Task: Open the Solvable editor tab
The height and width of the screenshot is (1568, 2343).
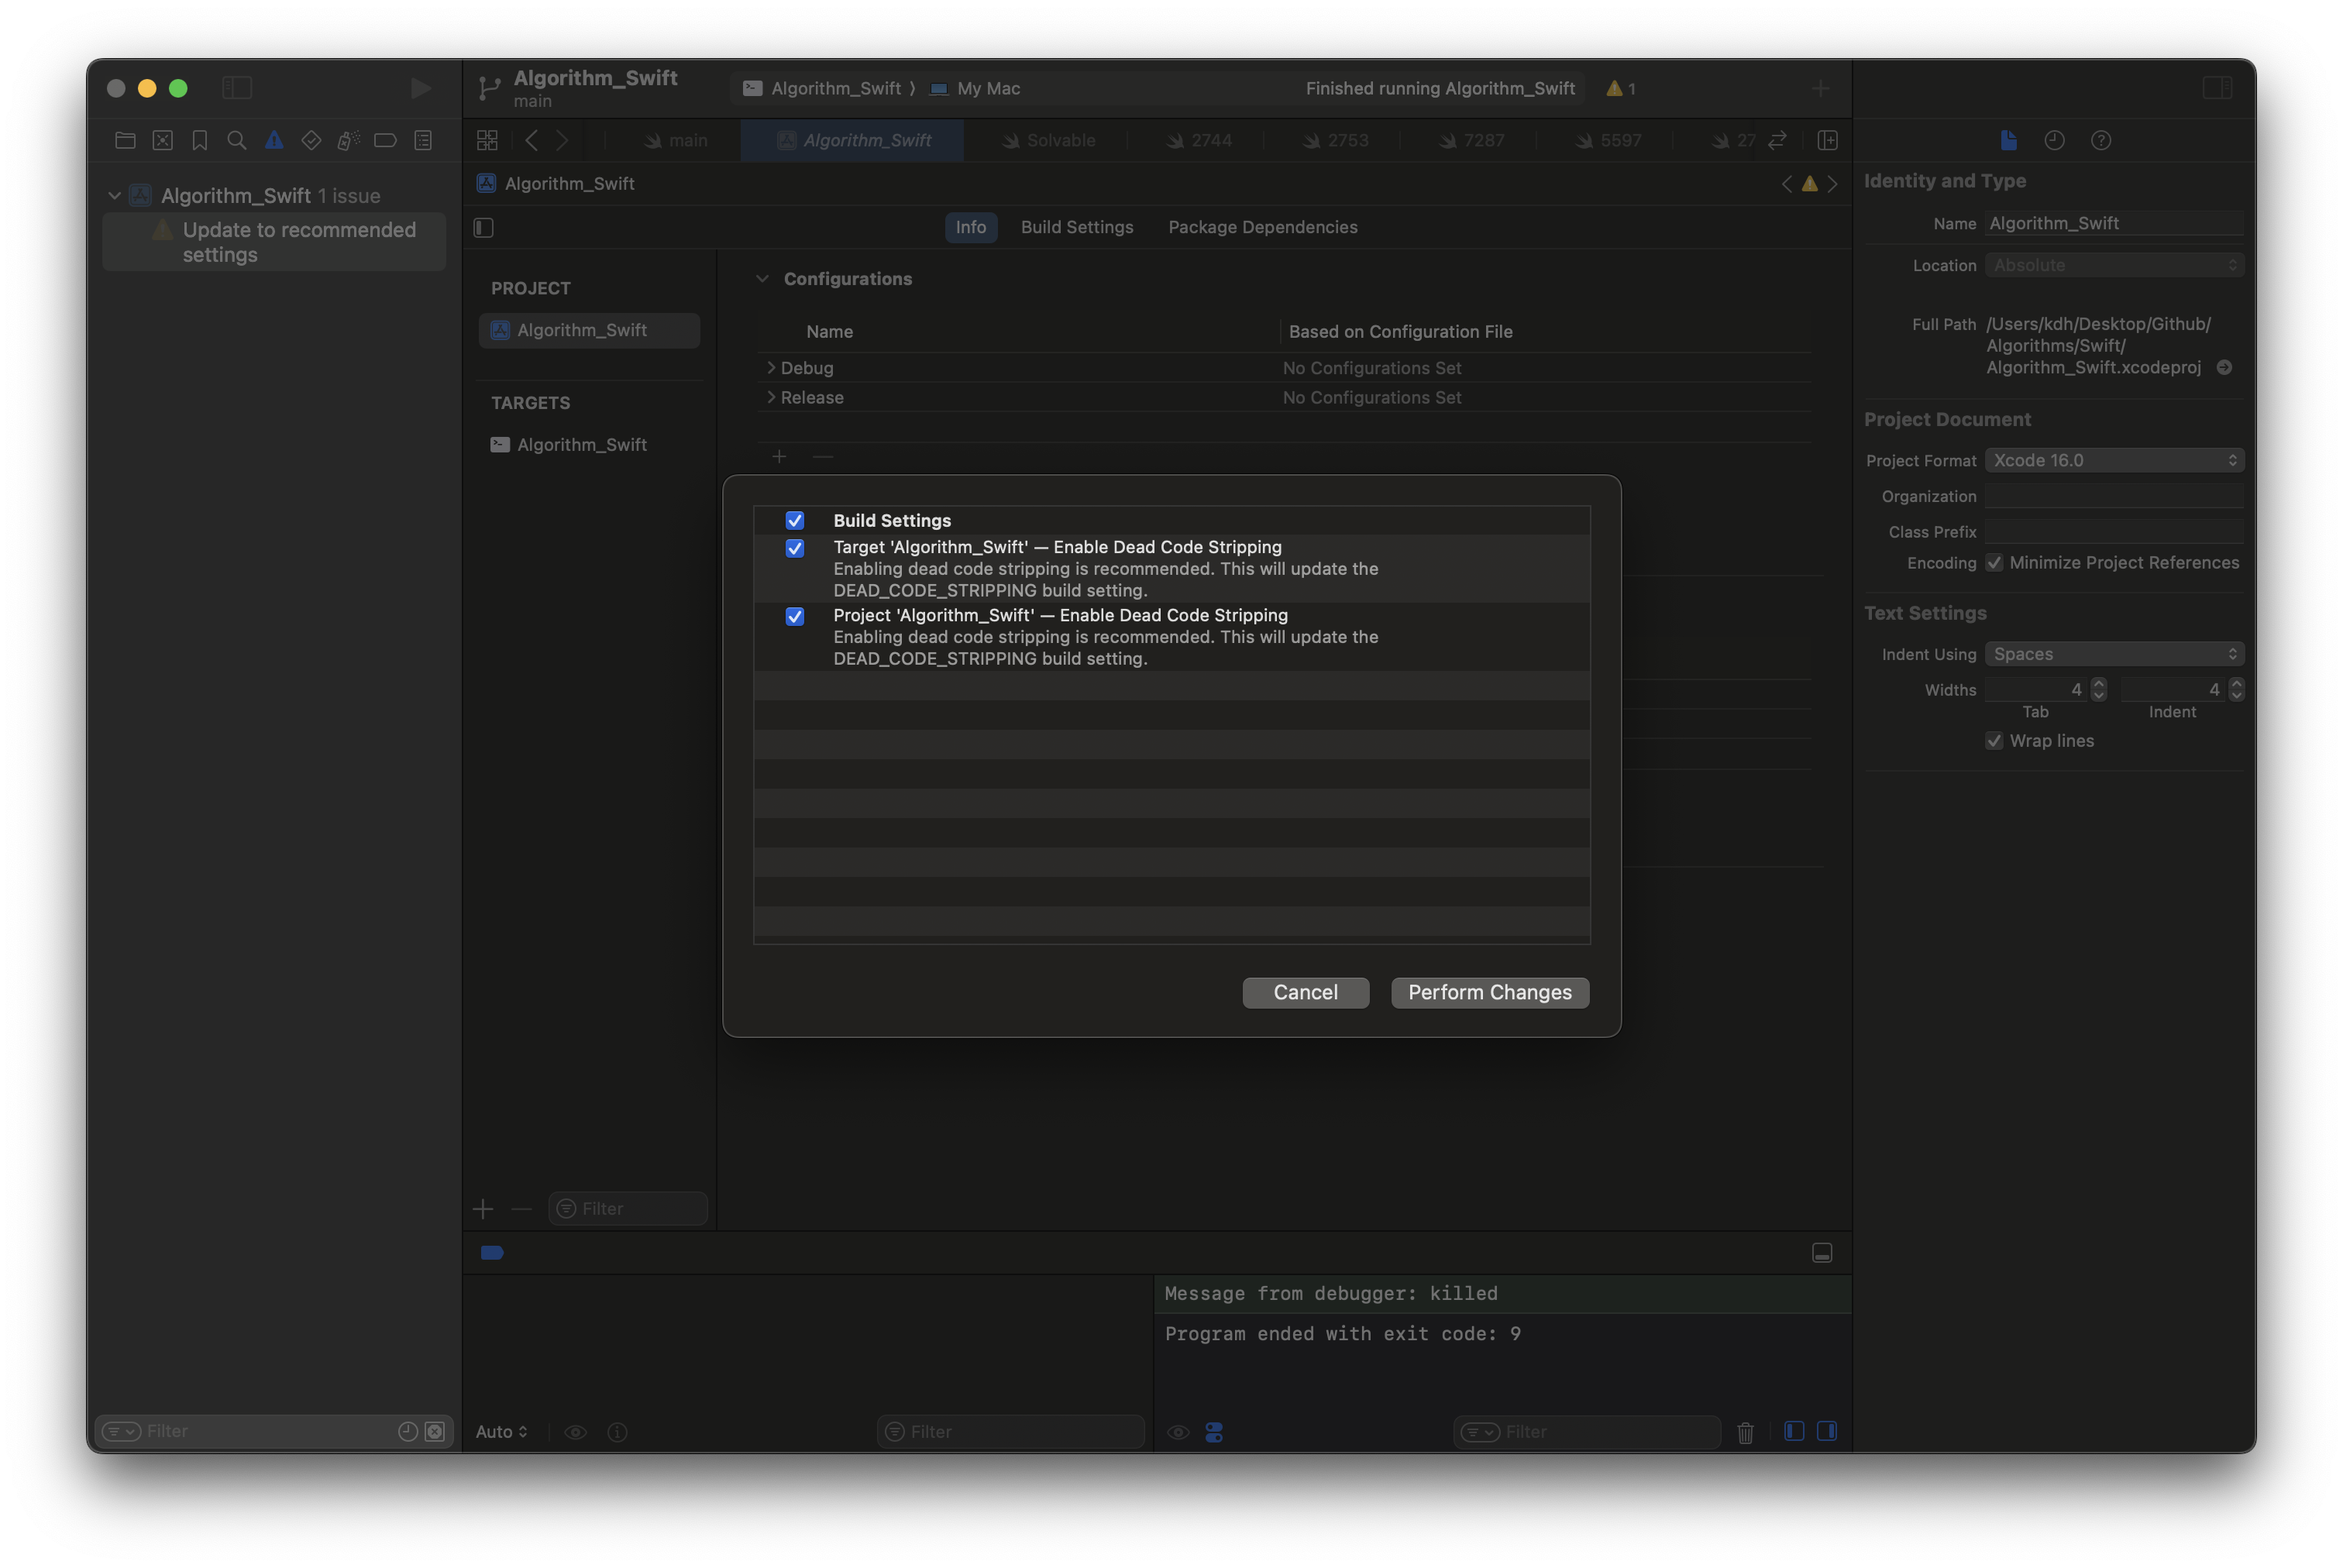Action: (1048, 141)
